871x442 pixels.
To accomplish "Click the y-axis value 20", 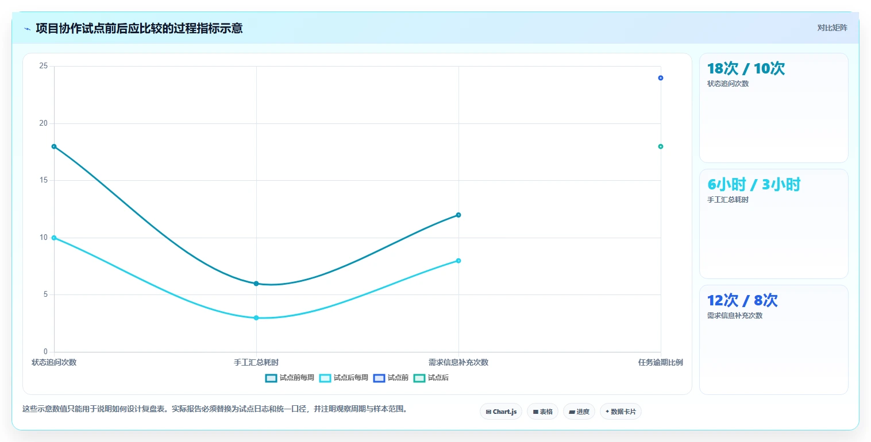I will tap(43, 123).
